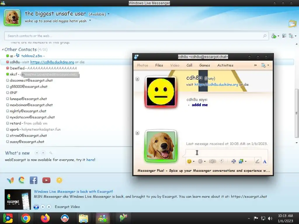Open the Available status dropdown arrow

(109, 14)
